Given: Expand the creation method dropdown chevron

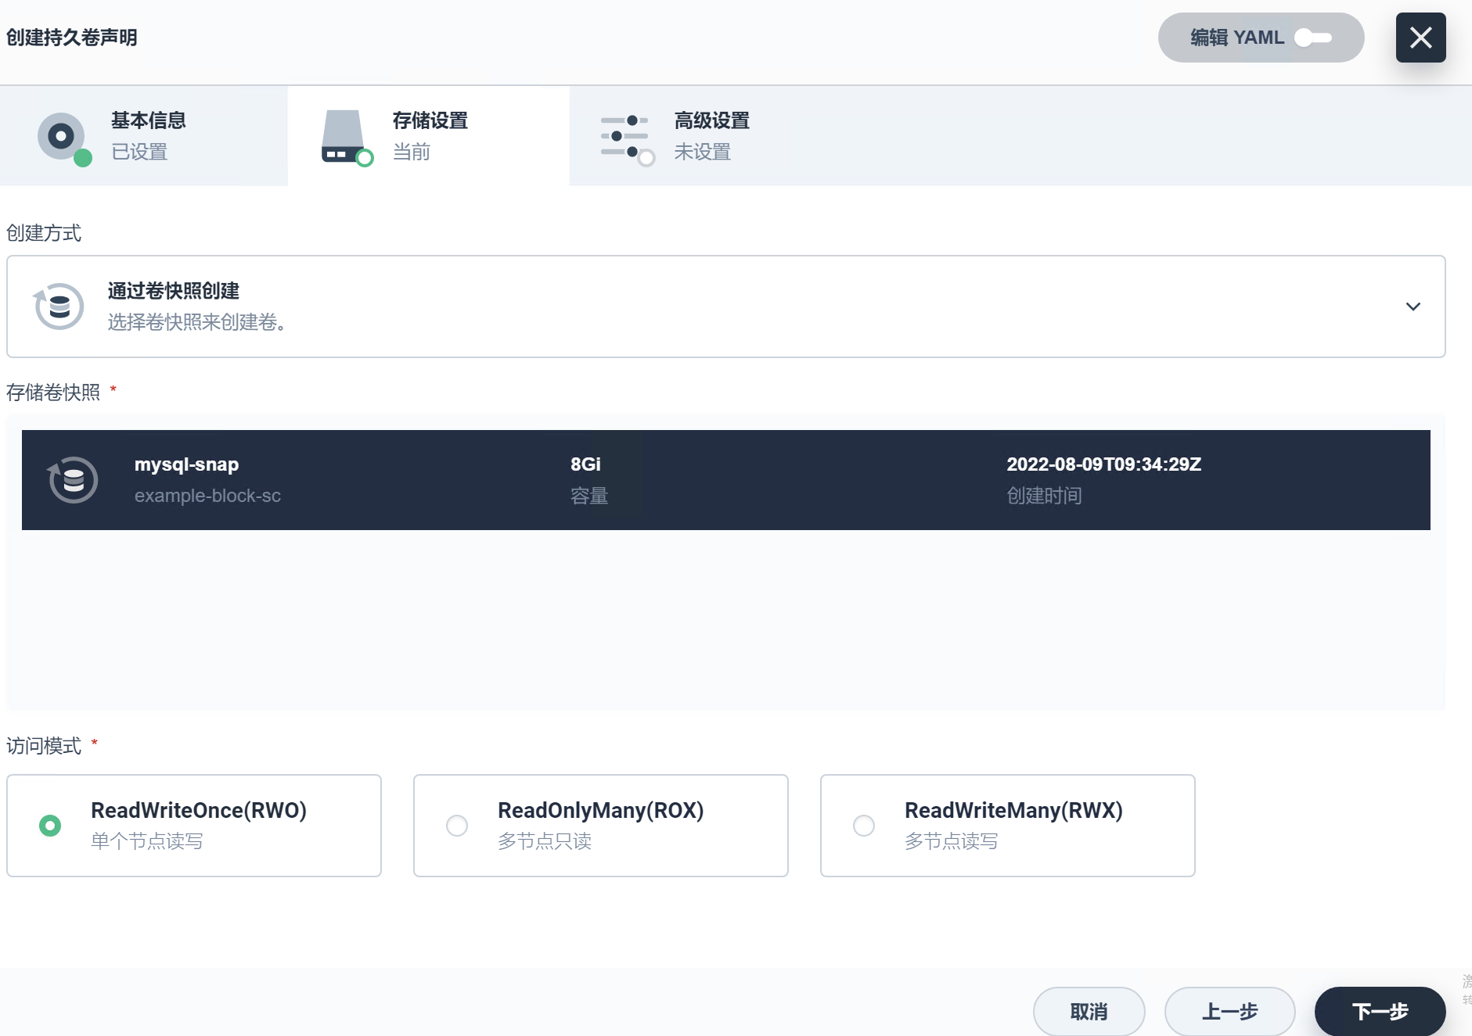Looking at the screenshot, I should click(1413, 306).
